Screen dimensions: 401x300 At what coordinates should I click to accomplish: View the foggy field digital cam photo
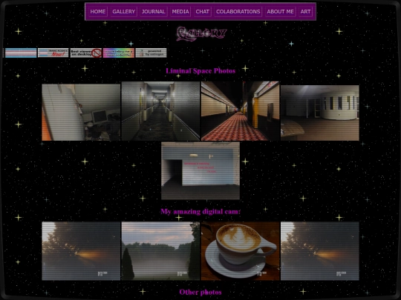coord(160,251)
